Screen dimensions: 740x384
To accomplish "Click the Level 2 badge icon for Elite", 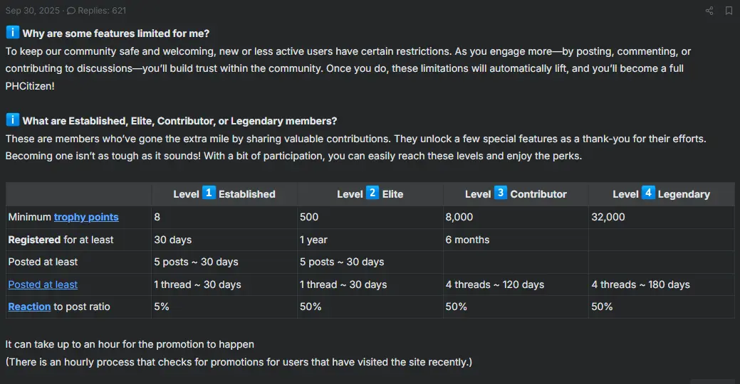I will [x=372, y=193].
